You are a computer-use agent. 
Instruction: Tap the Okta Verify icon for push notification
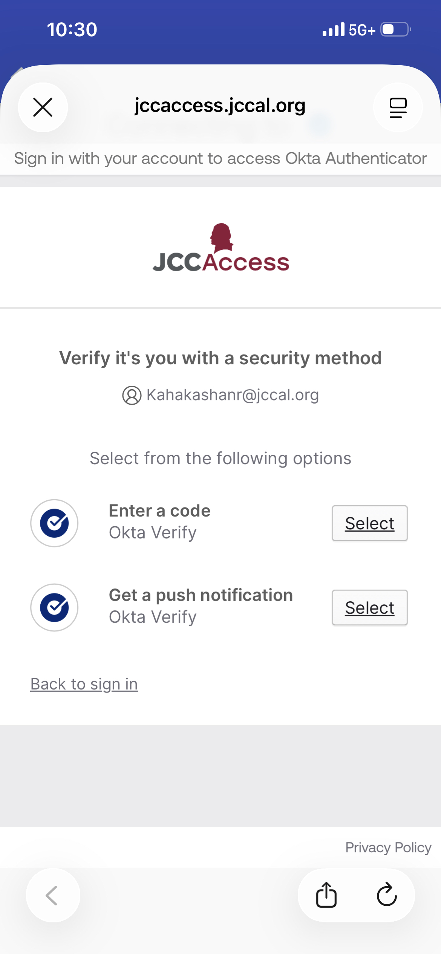(54, 607)
